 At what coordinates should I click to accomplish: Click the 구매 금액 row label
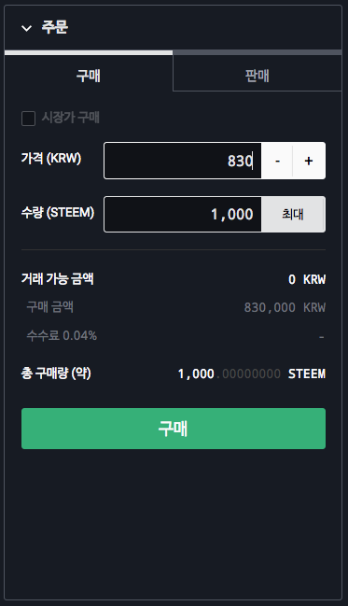point(49,307)
